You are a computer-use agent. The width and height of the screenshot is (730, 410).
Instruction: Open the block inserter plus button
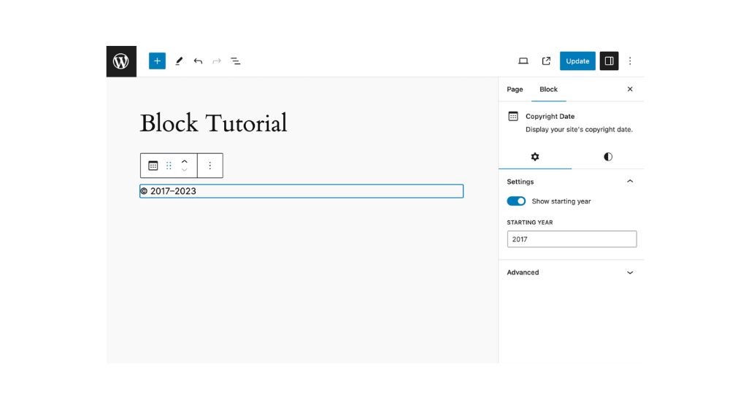pyautogui.click(x=158, y=61)
